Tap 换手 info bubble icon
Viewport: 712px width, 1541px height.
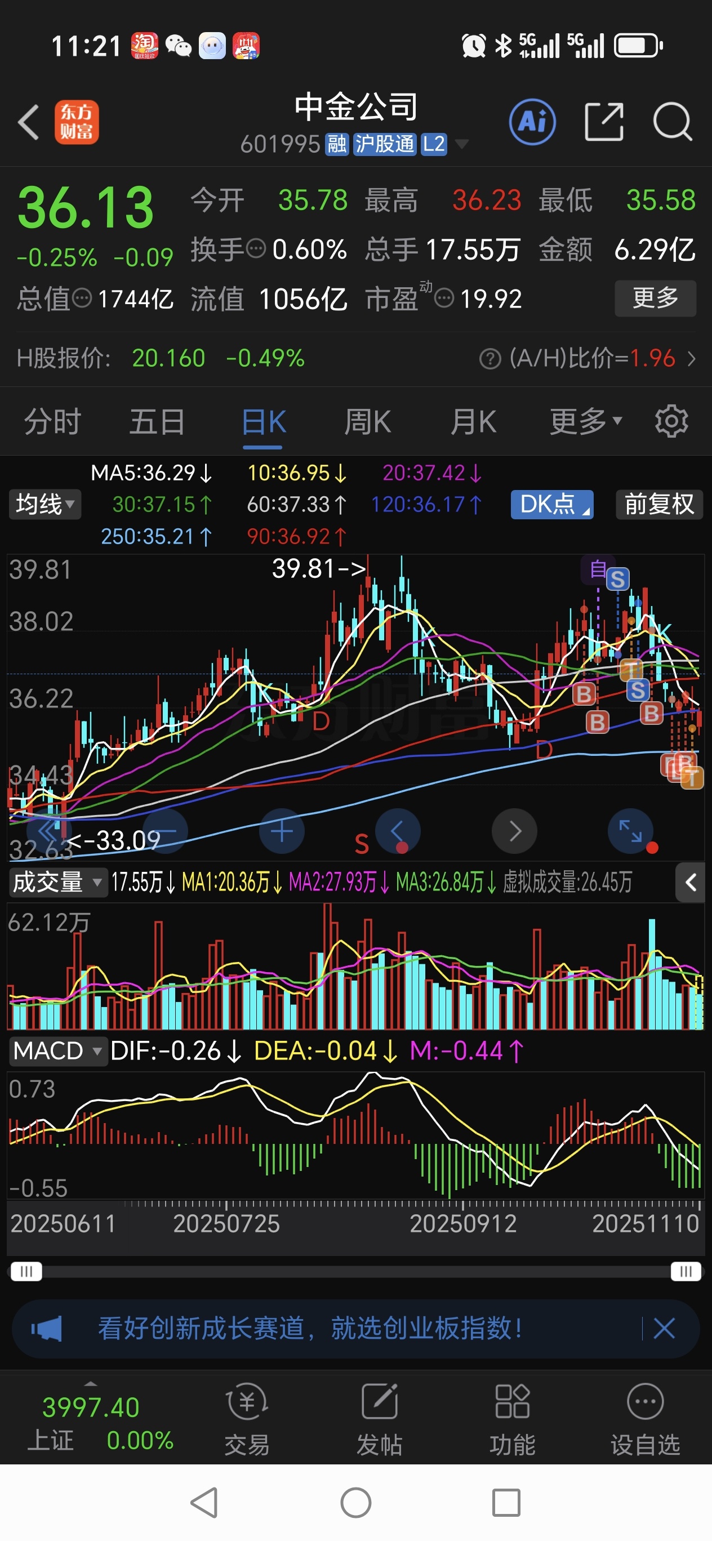(256, 248)
